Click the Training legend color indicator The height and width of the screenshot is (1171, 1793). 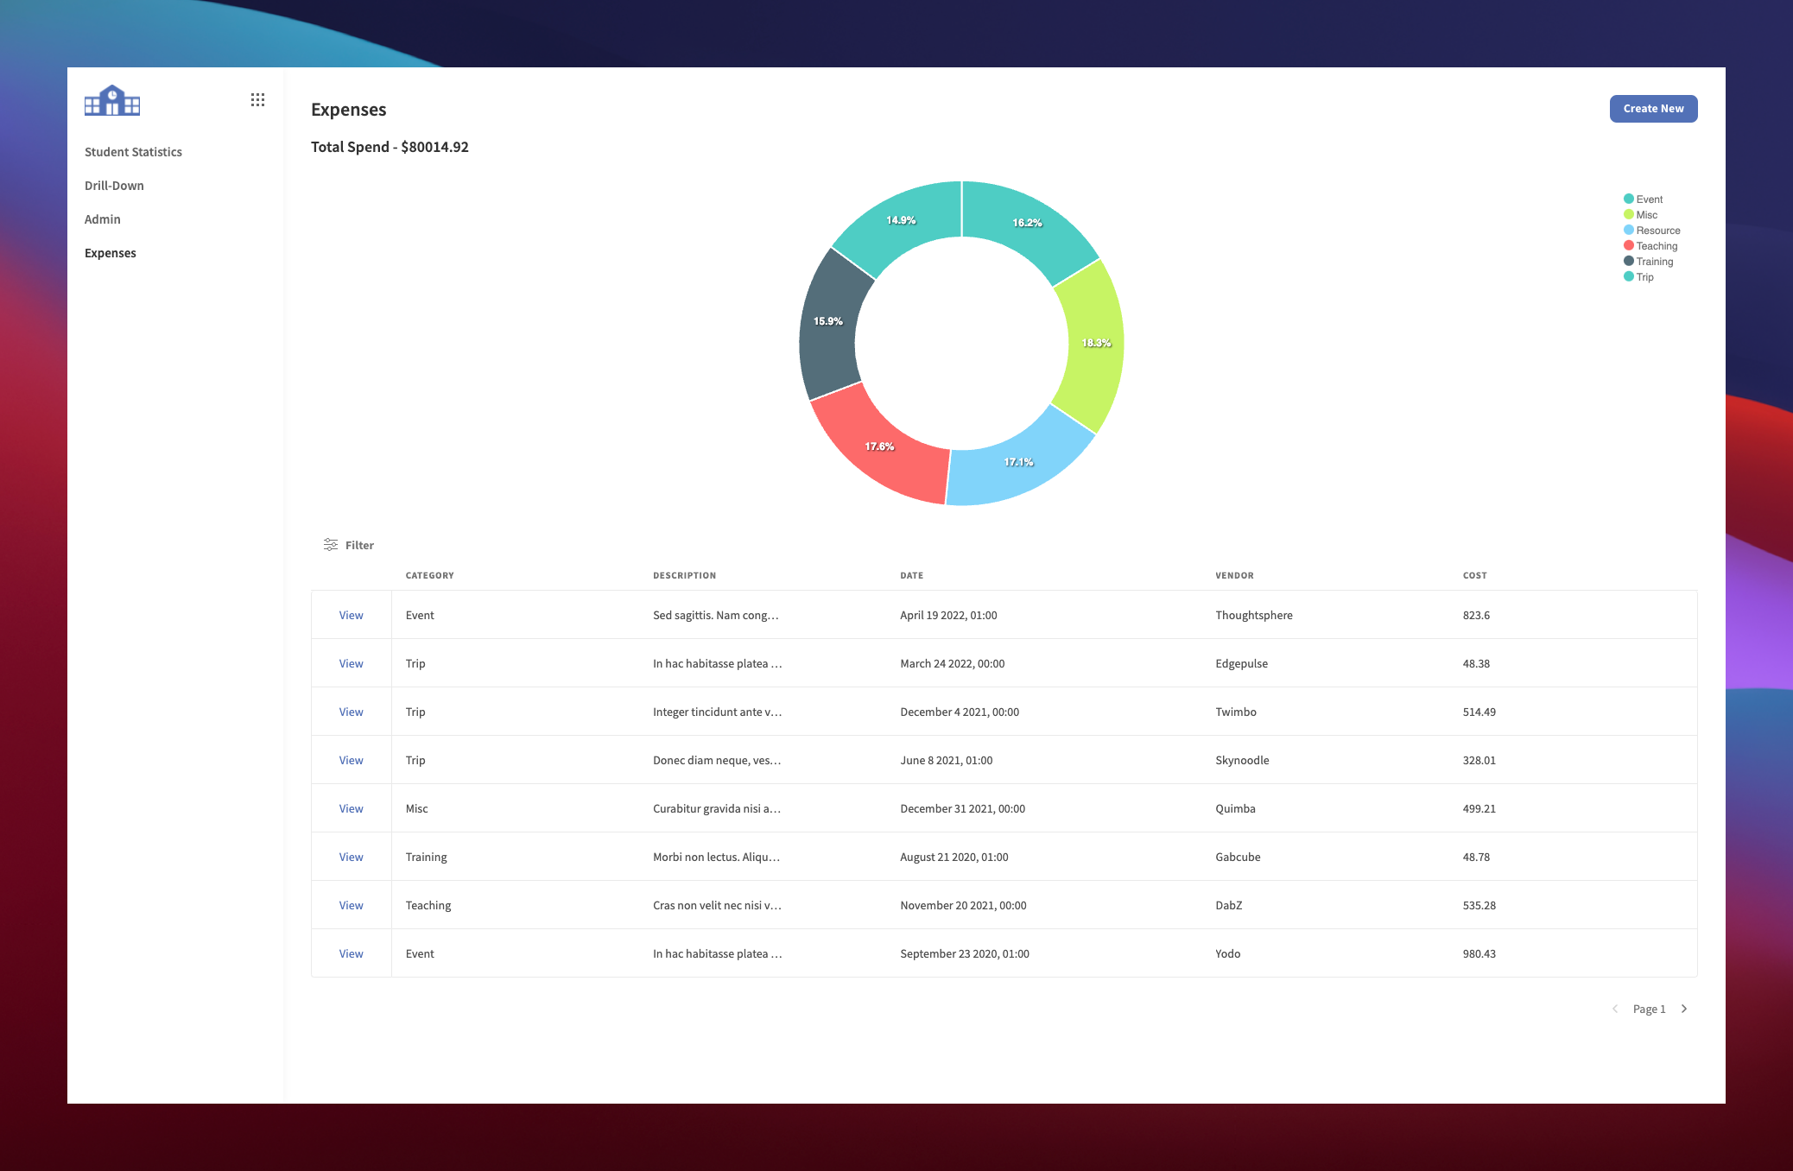(x=1622, y=262)
